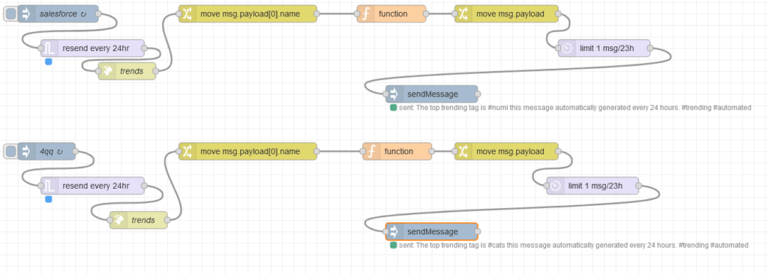Select the top function node label

(x=393, y=14)
